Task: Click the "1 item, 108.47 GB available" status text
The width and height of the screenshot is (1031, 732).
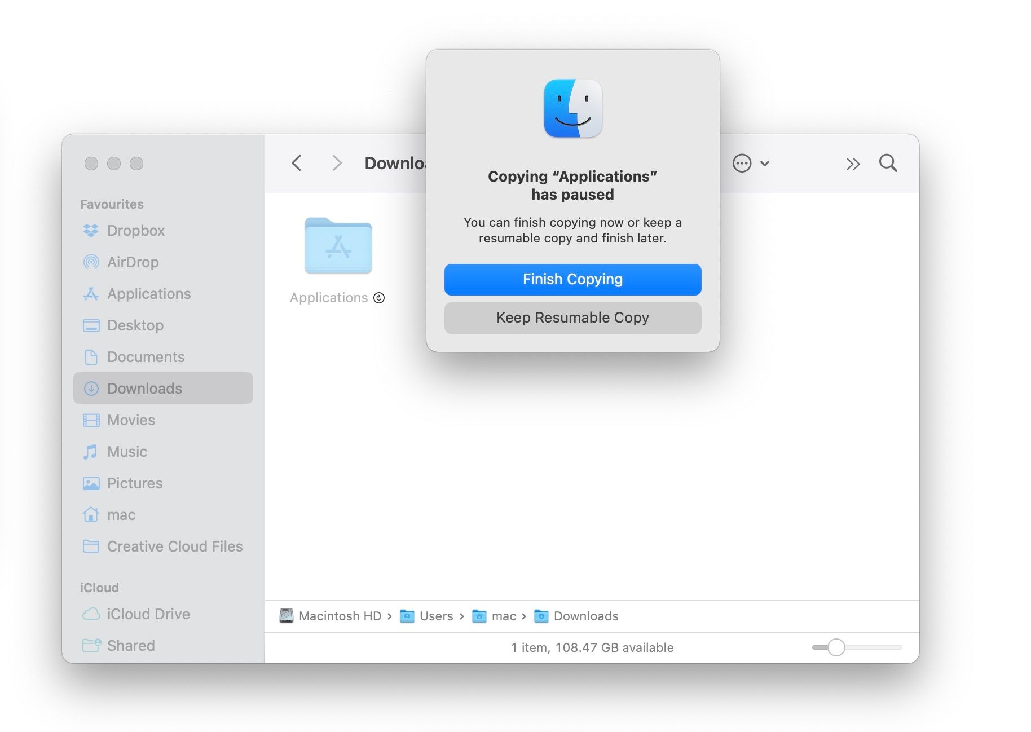Action: pos(592,647)
